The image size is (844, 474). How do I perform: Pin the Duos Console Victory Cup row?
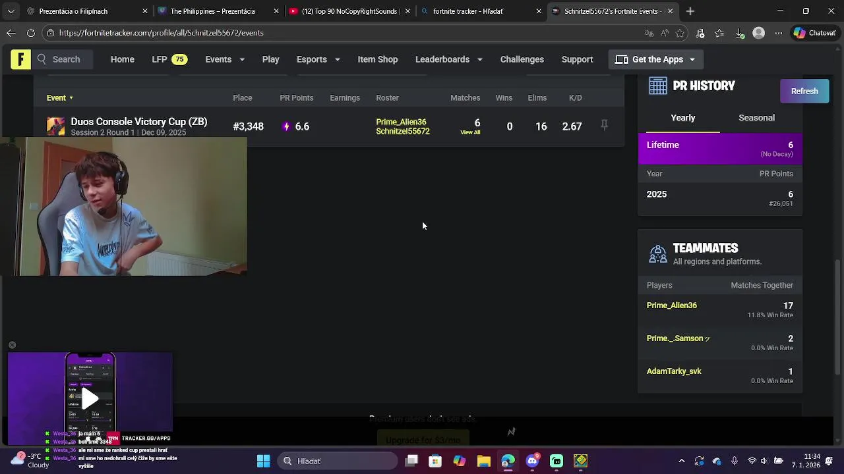click(604, 125)
